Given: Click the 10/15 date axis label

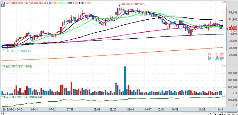Looking at the screenshot, I should point(175,109).
